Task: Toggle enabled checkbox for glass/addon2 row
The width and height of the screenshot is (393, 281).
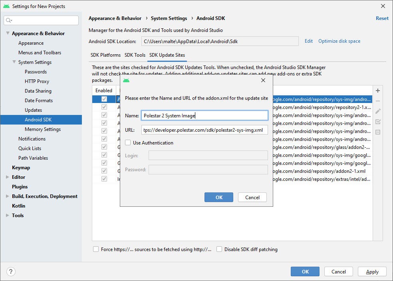Action: point(104,147)
